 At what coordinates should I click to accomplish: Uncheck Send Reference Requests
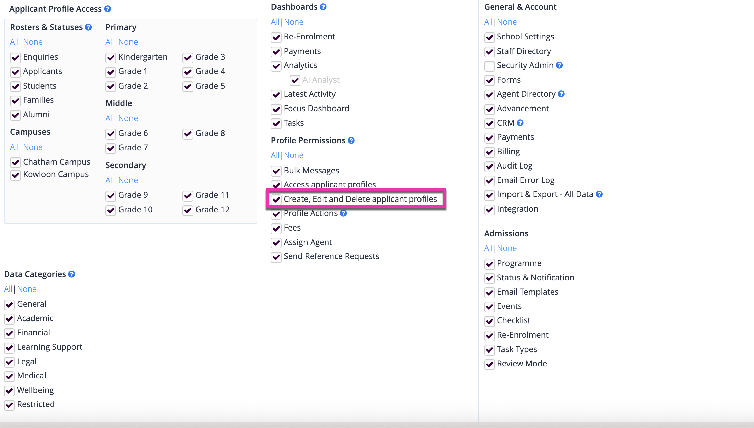[x=276, y=257]
